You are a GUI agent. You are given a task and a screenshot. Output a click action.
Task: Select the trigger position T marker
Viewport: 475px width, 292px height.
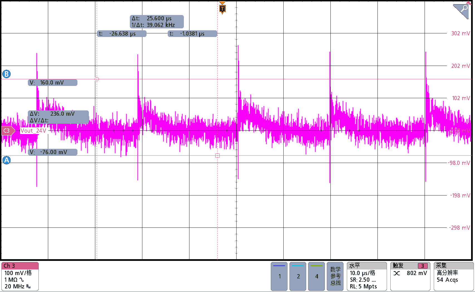(x=222, y=9)
